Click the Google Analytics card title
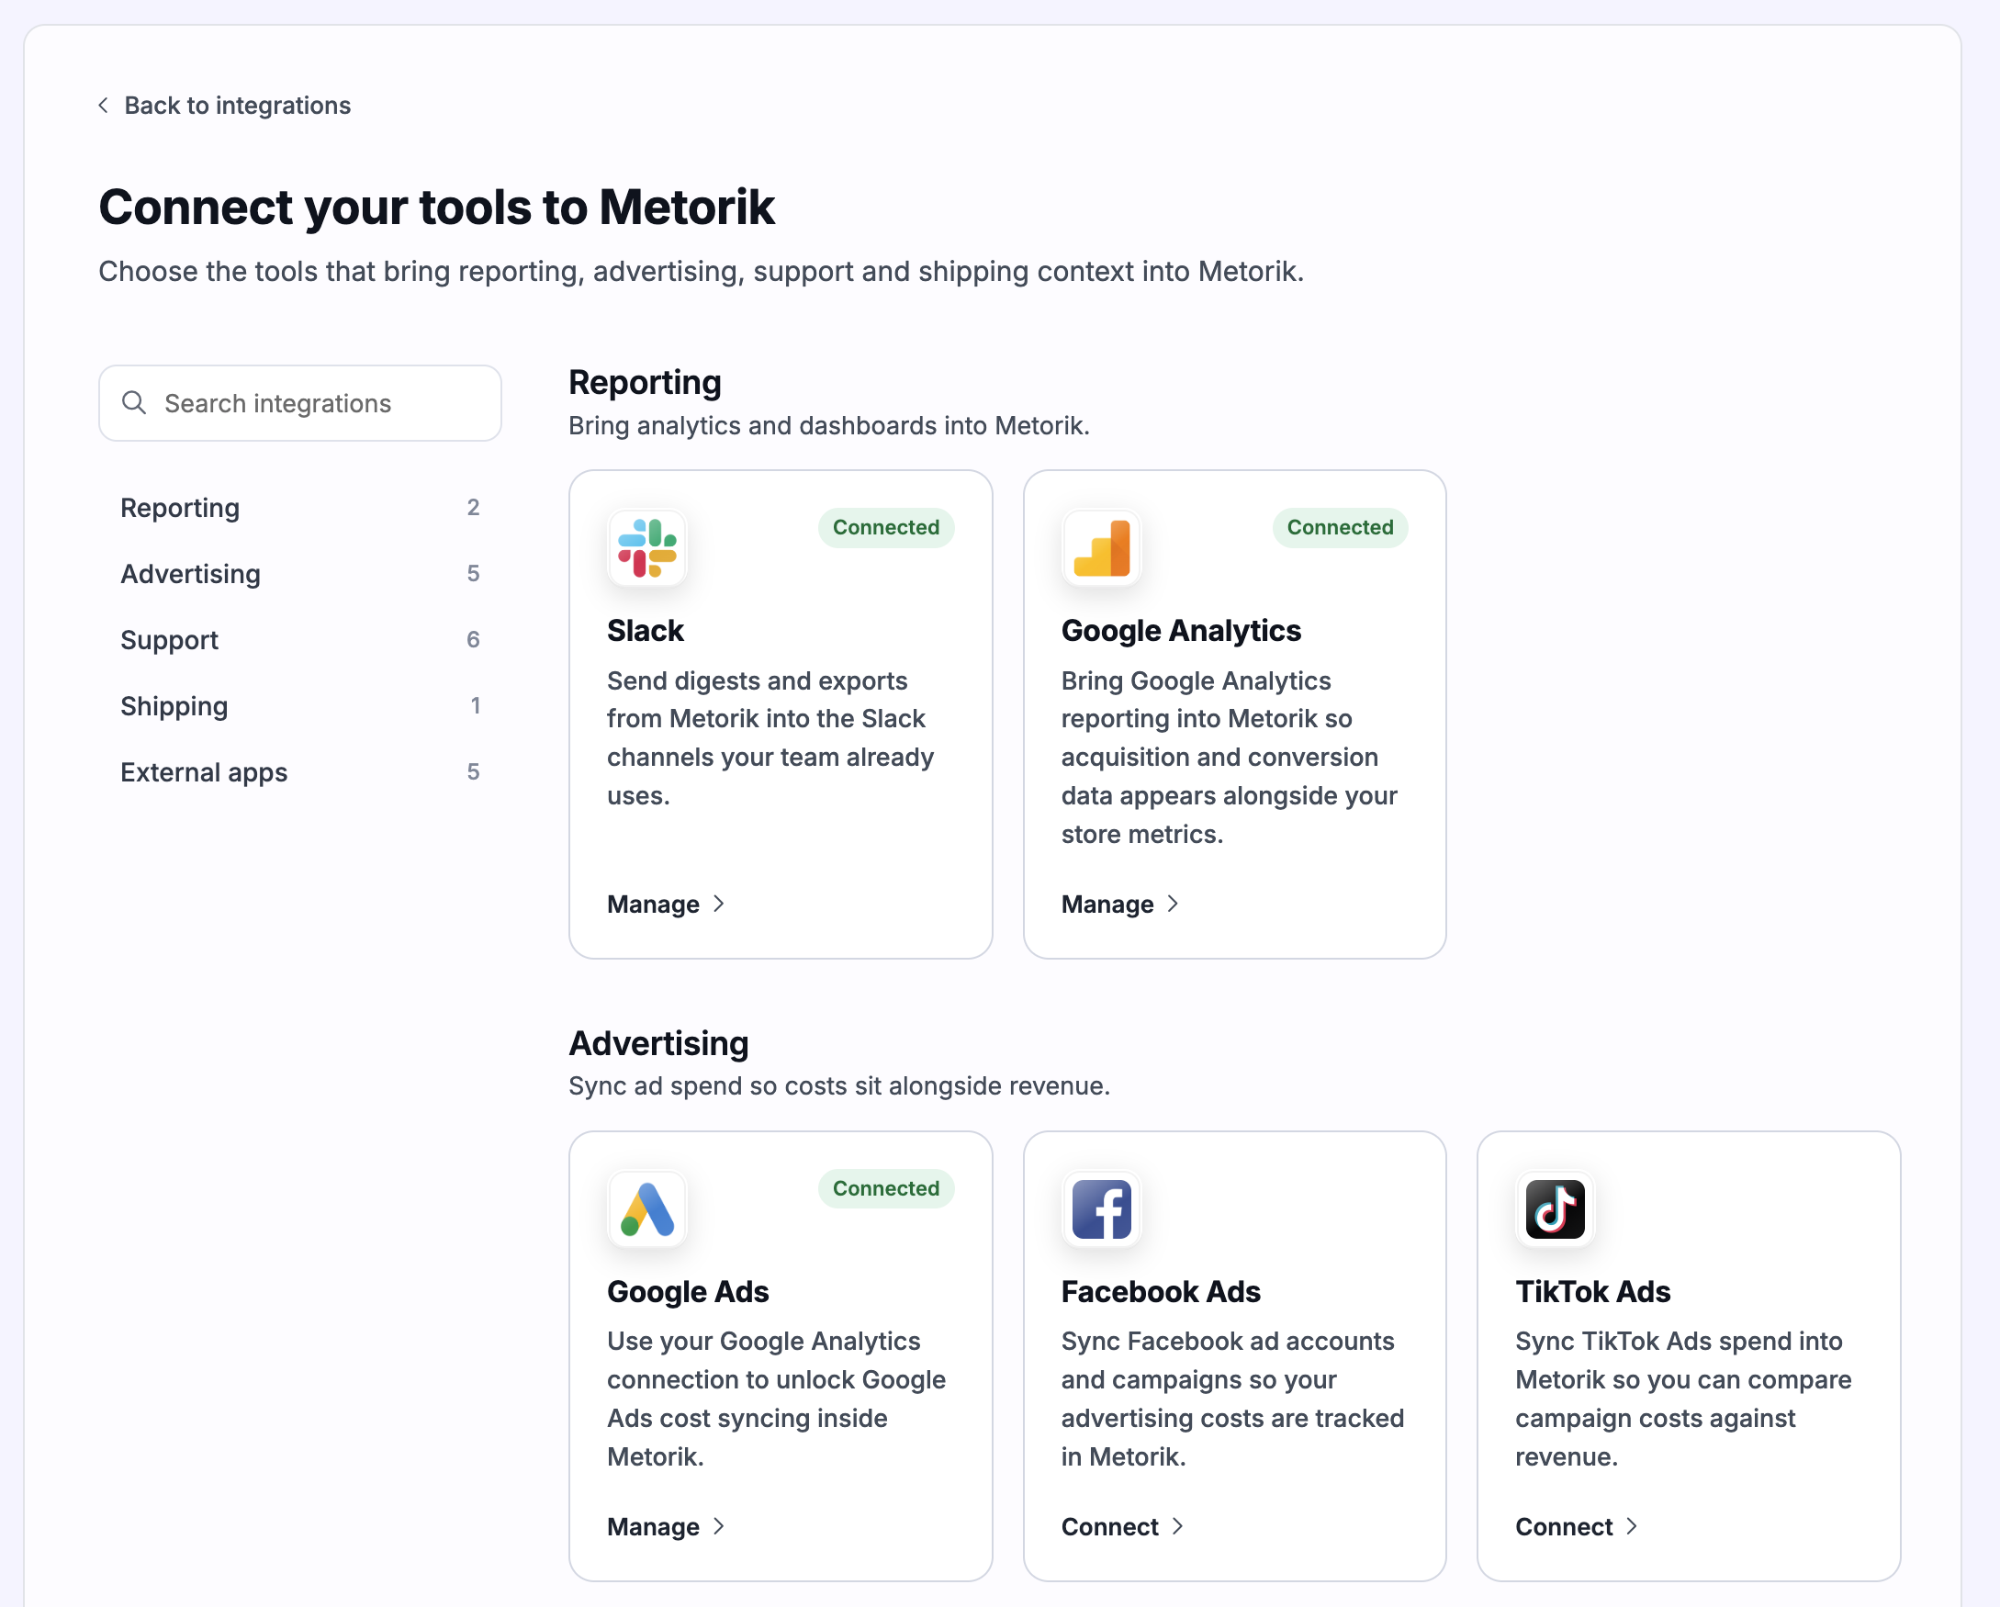This screenshot has height=1607, width=2000. (1181, 631)
